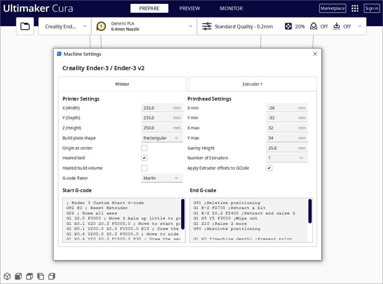The width and height of the screenshot is (383, 284).
Task: Click the Gantry Height input field
Action: (286, 148)
